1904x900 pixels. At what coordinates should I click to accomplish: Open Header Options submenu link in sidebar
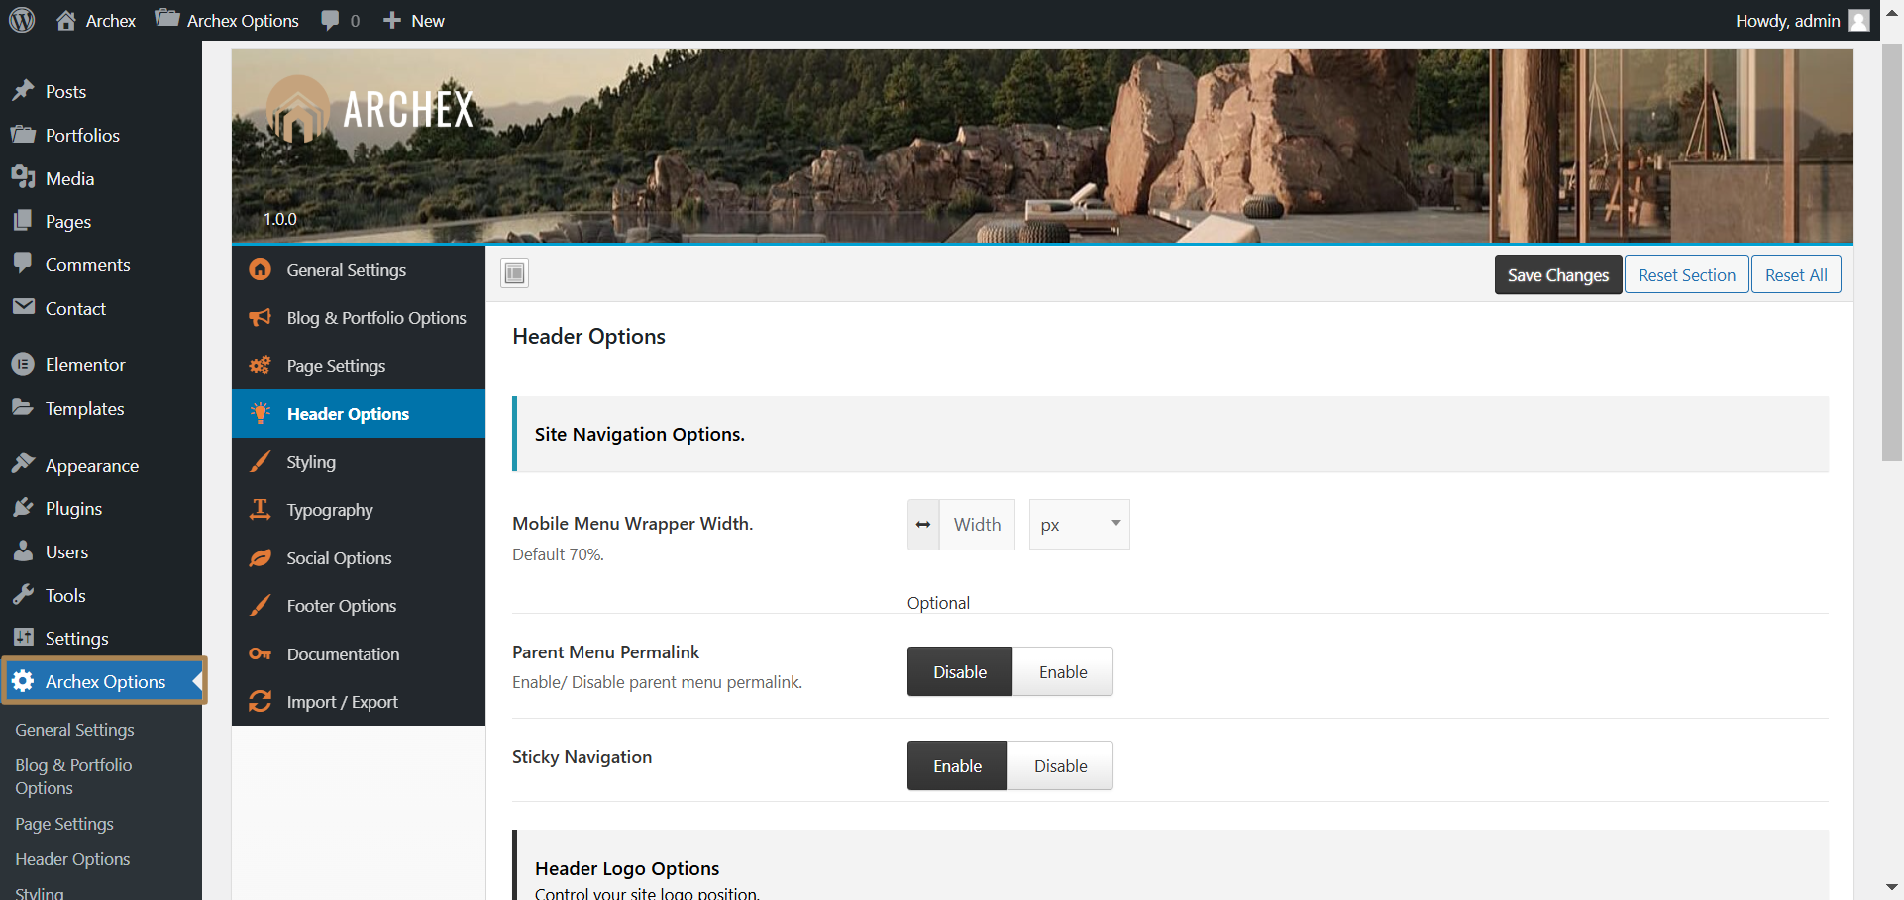[x=72, y=858]
